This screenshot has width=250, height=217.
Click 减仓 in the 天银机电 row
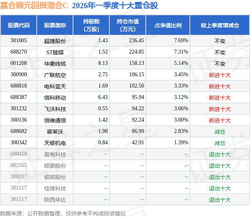220,143
